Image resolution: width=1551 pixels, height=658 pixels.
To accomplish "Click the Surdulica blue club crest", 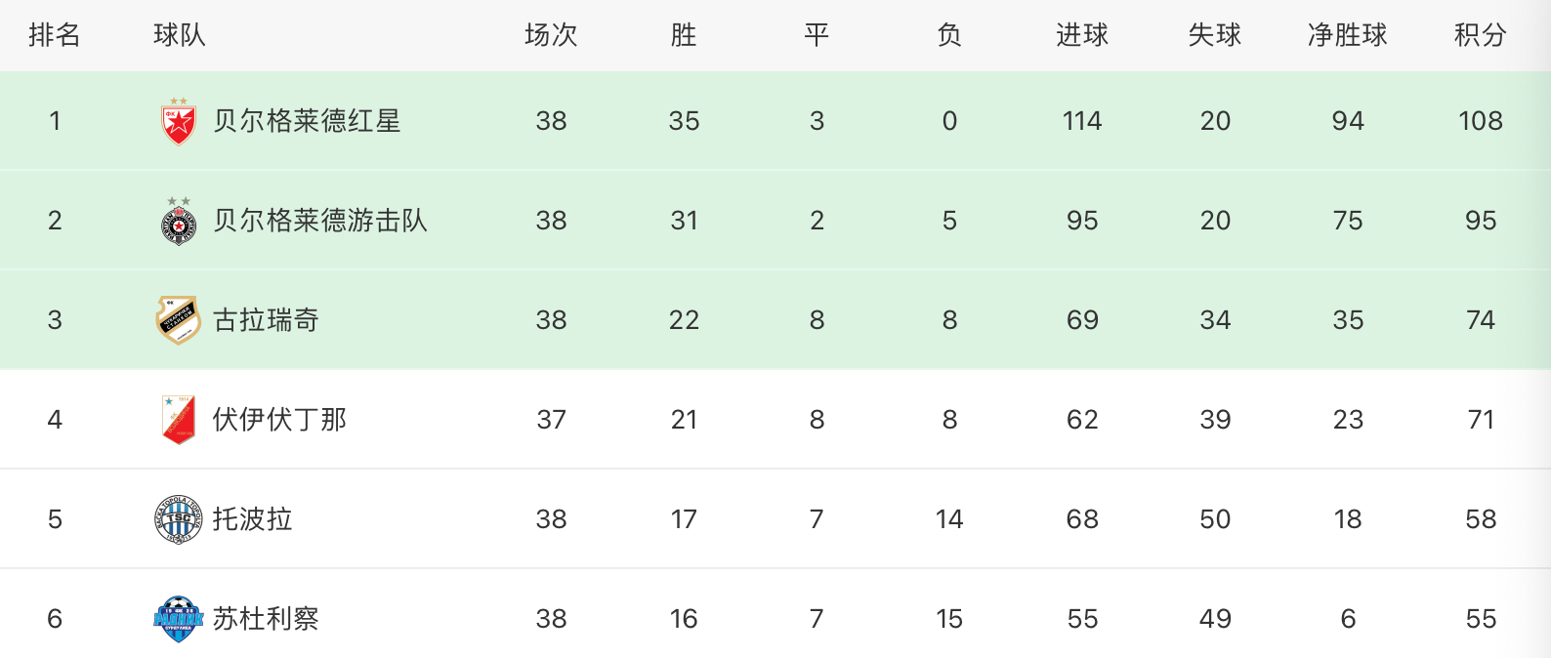I will click(x=179, y=619).
